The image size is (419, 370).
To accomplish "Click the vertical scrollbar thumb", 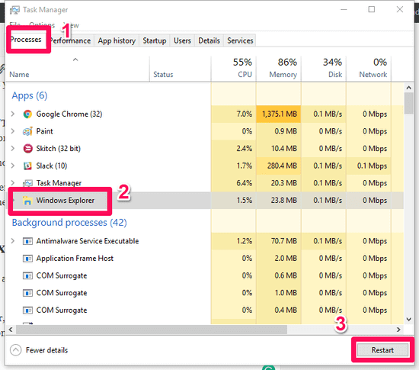I will coord(408,103).
